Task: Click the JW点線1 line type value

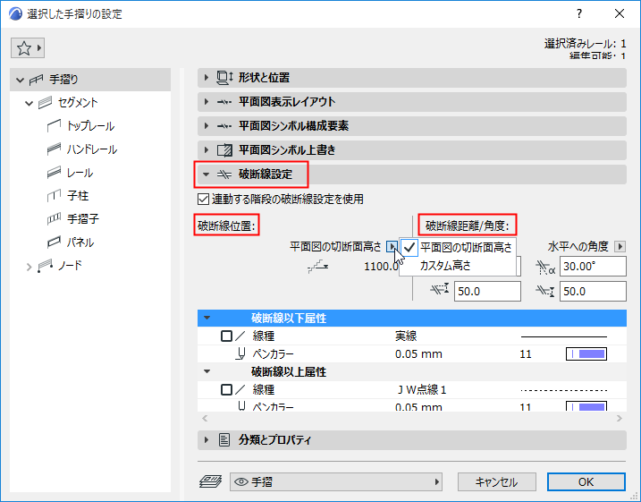Action: (422, 389)
